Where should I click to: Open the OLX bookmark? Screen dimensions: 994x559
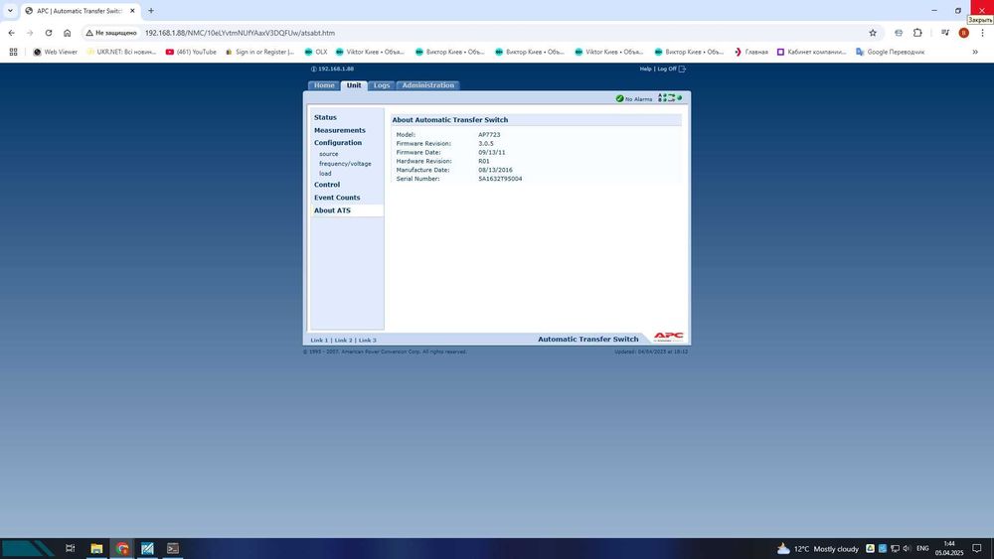click(316, 52)
